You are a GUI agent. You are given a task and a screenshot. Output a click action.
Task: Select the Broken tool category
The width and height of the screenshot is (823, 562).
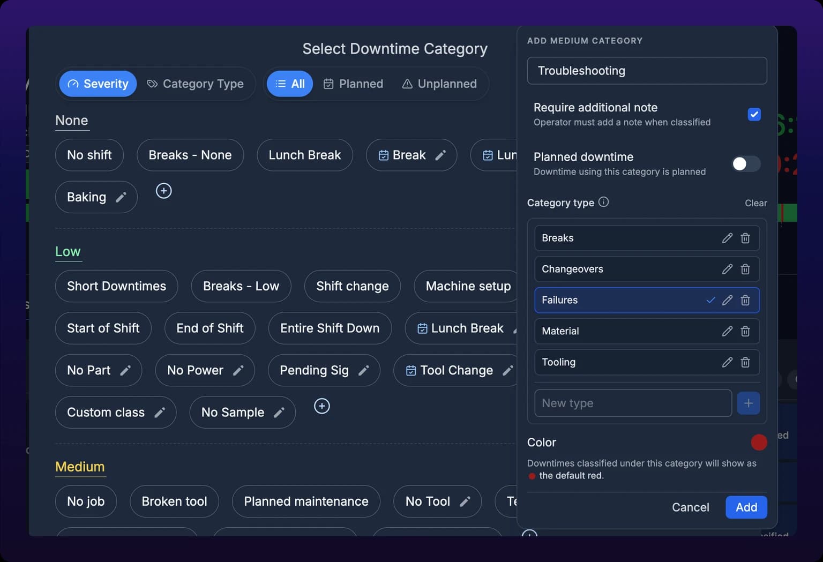tap(174, 501)
